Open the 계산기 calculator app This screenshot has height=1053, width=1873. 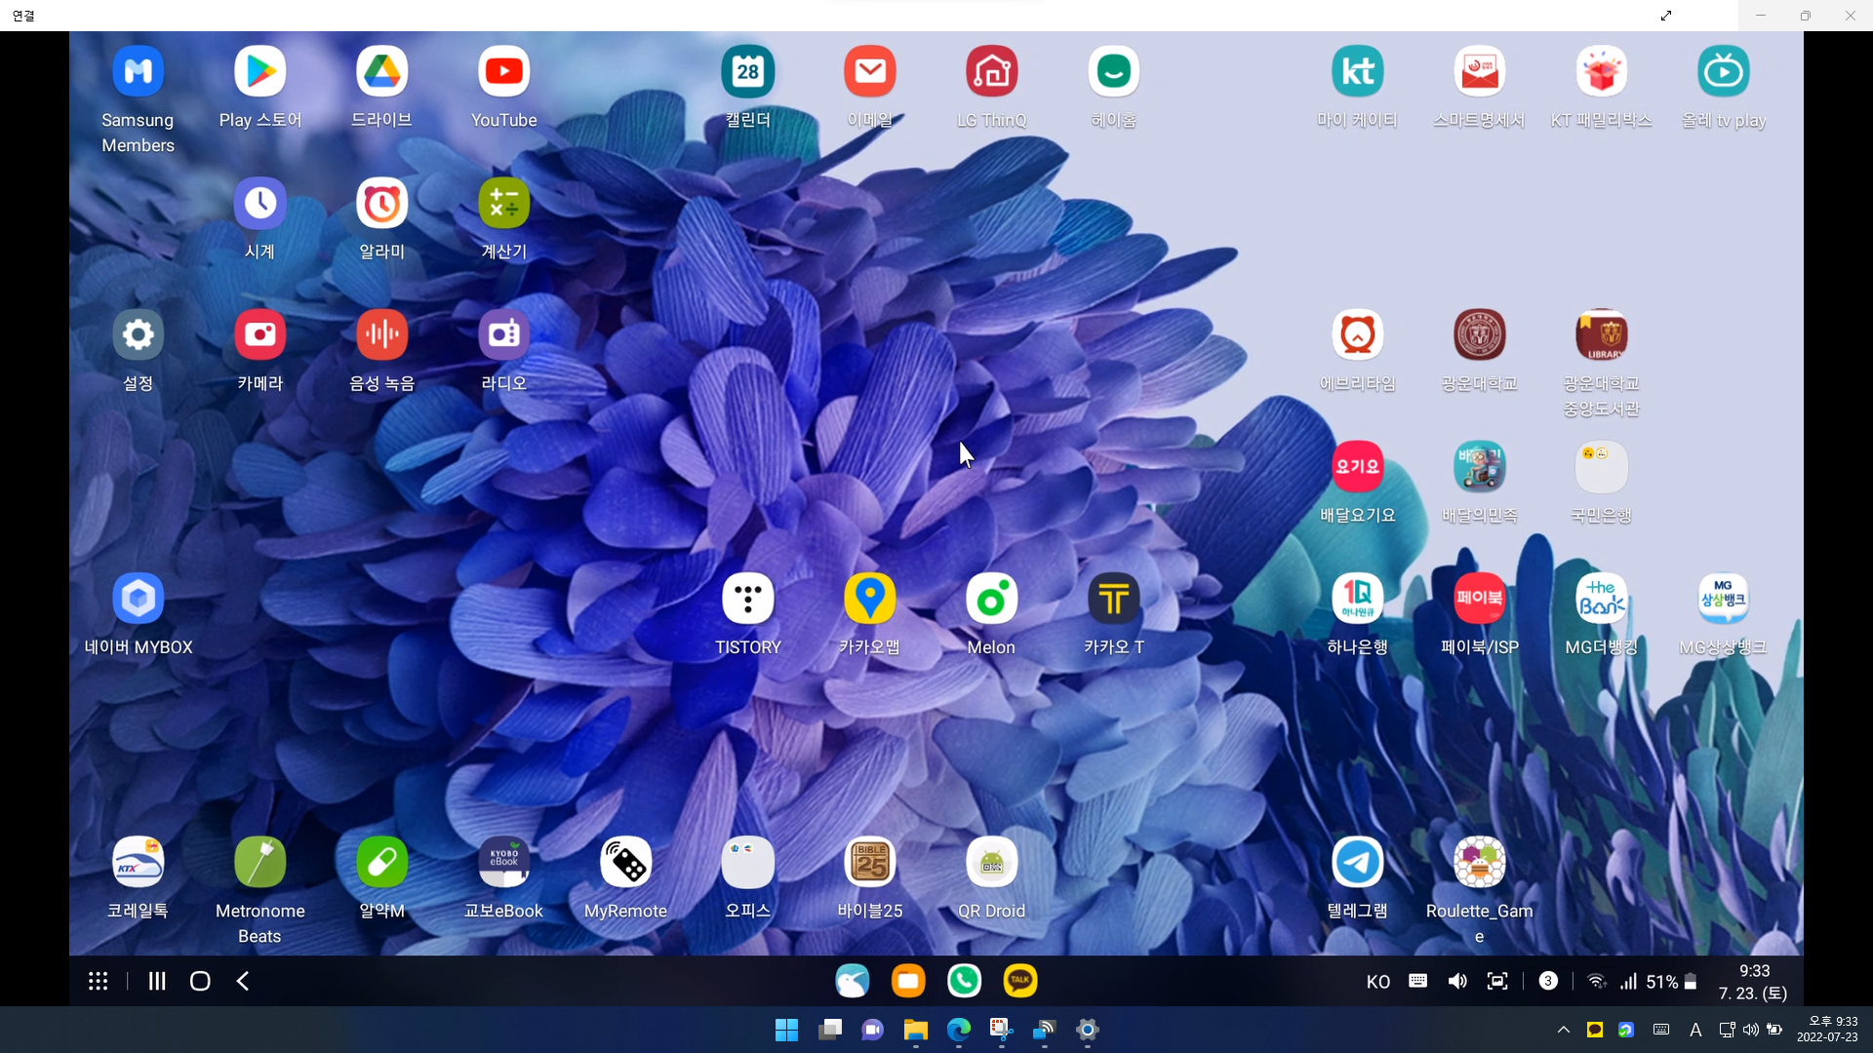click(503, 204)
